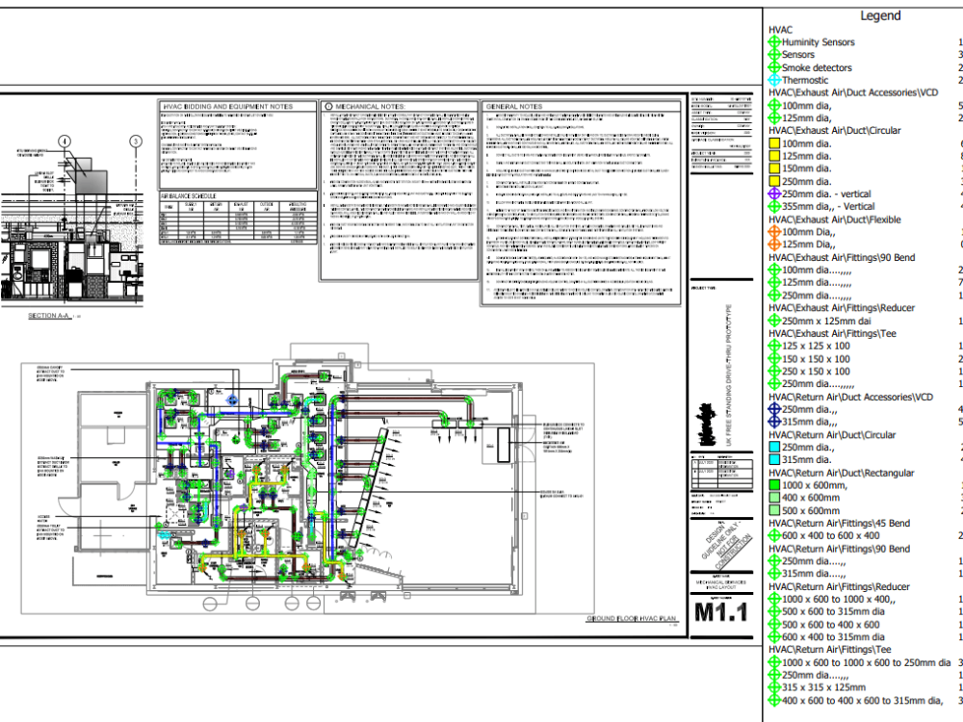Select the Humidity Sensors symbol in legend
This screenshot has width=963, height=722.
pos(776,42)
